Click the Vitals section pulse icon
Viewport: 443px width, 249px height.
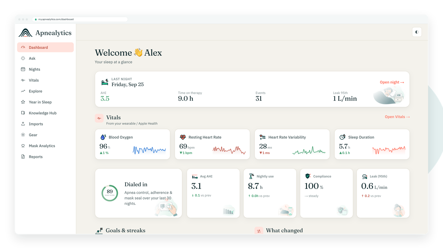point(99,118)
